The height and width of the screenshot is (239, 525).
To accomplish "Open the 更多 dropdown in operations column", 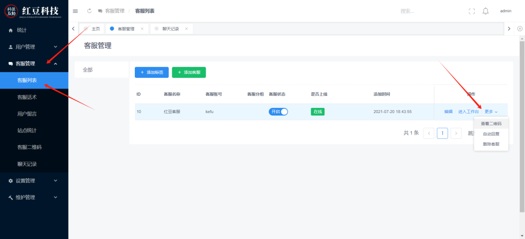I will click(x=491, y=112).
